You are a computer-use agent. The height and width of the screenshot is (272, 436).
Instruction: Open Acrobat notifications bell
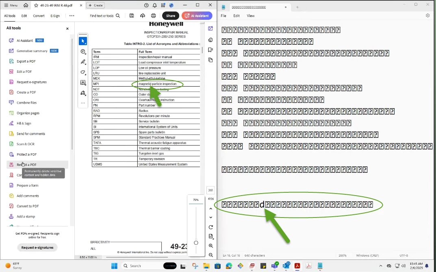pyautogui.click(x=154, y=5)
